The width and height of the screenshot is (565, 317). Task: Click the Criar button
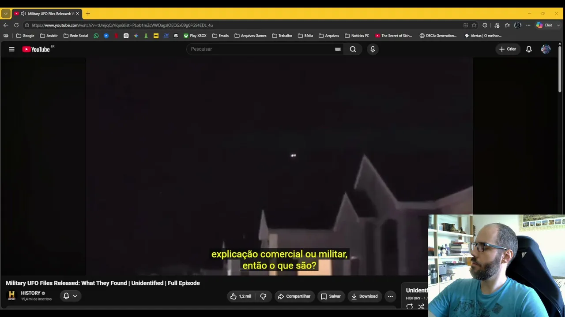(x=508, y=49)
